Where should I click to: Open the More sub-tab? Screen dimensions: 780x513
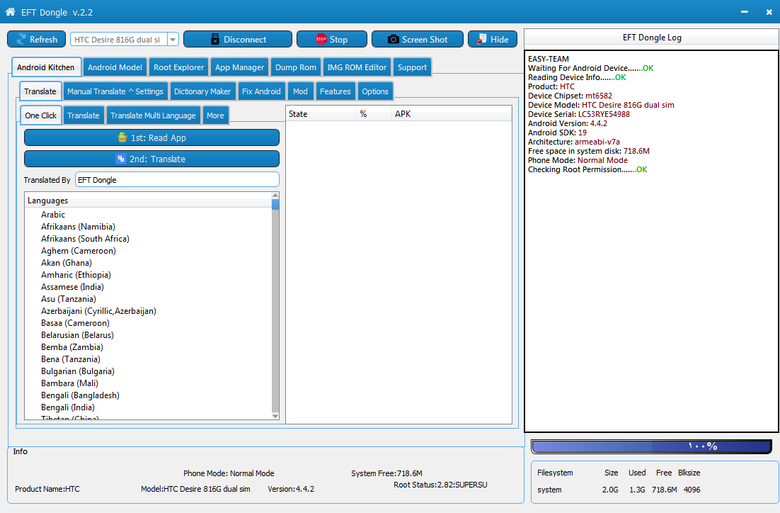(x=215, y=115)
